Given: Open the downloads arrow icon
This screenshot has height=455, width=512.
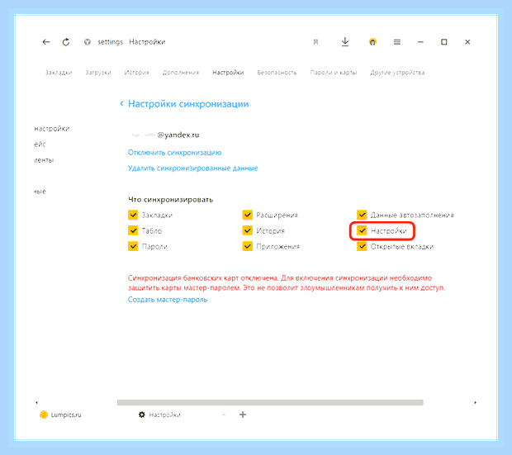Looking at the screenshot, I should click(x=345, y=42).
